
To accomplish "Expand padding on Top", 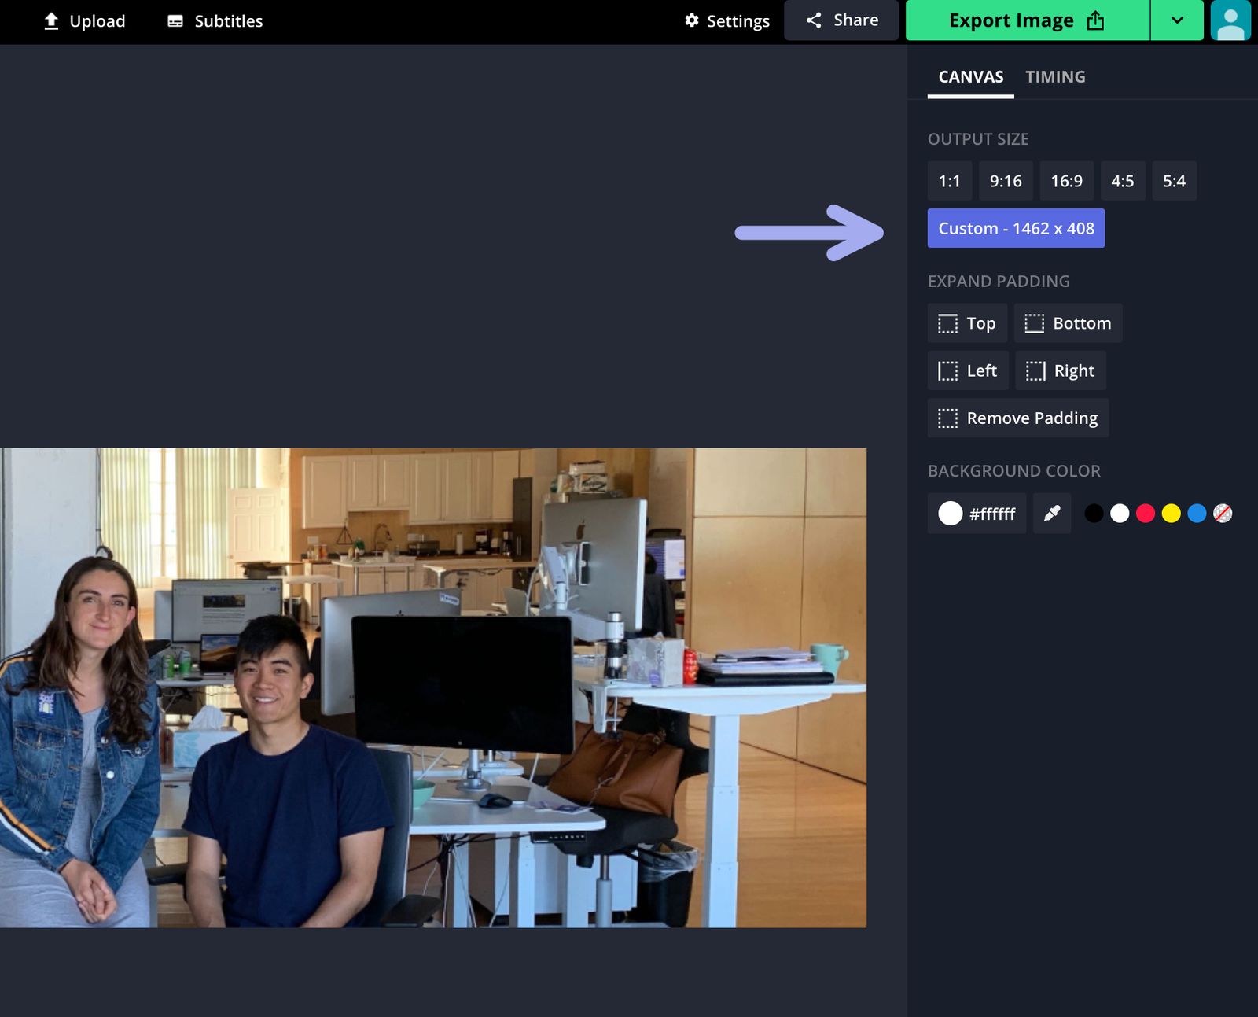I will point(967,322).
